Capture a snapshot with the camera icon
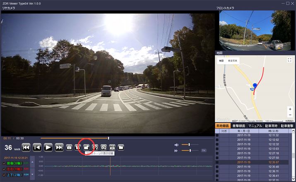 (69, 147)
